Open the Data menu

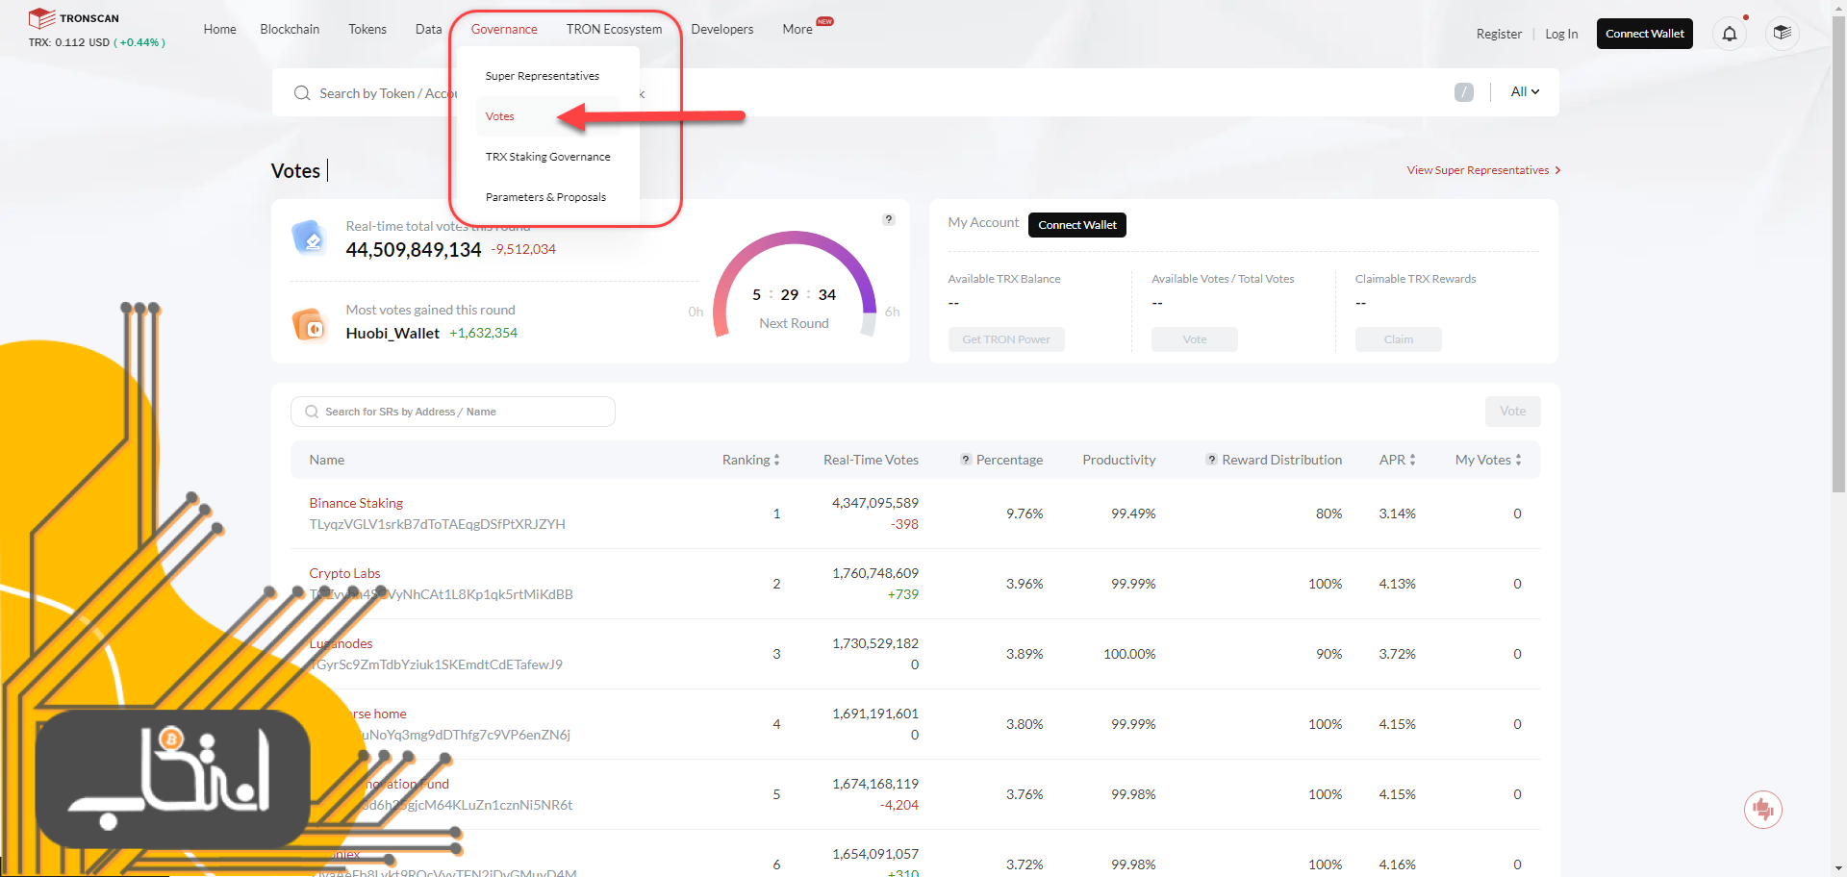coord(428,29)
